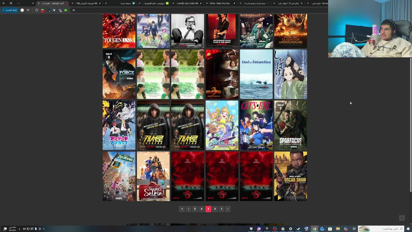
Task: Click the right single-arrow pagination button
Action: pos(228,209)
